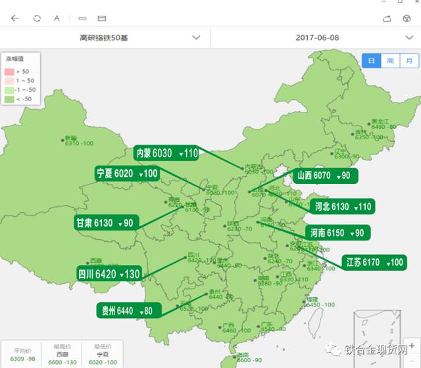Select the 四川 6420 callout label
Screen dimensions: 421x368
click(x=109, y=273)
